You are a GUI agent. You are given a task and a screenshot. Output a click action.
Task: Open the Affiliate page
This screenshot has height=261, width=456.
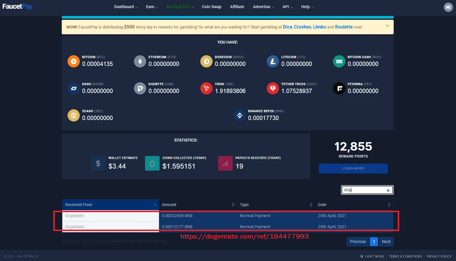[x=237, y=7]
